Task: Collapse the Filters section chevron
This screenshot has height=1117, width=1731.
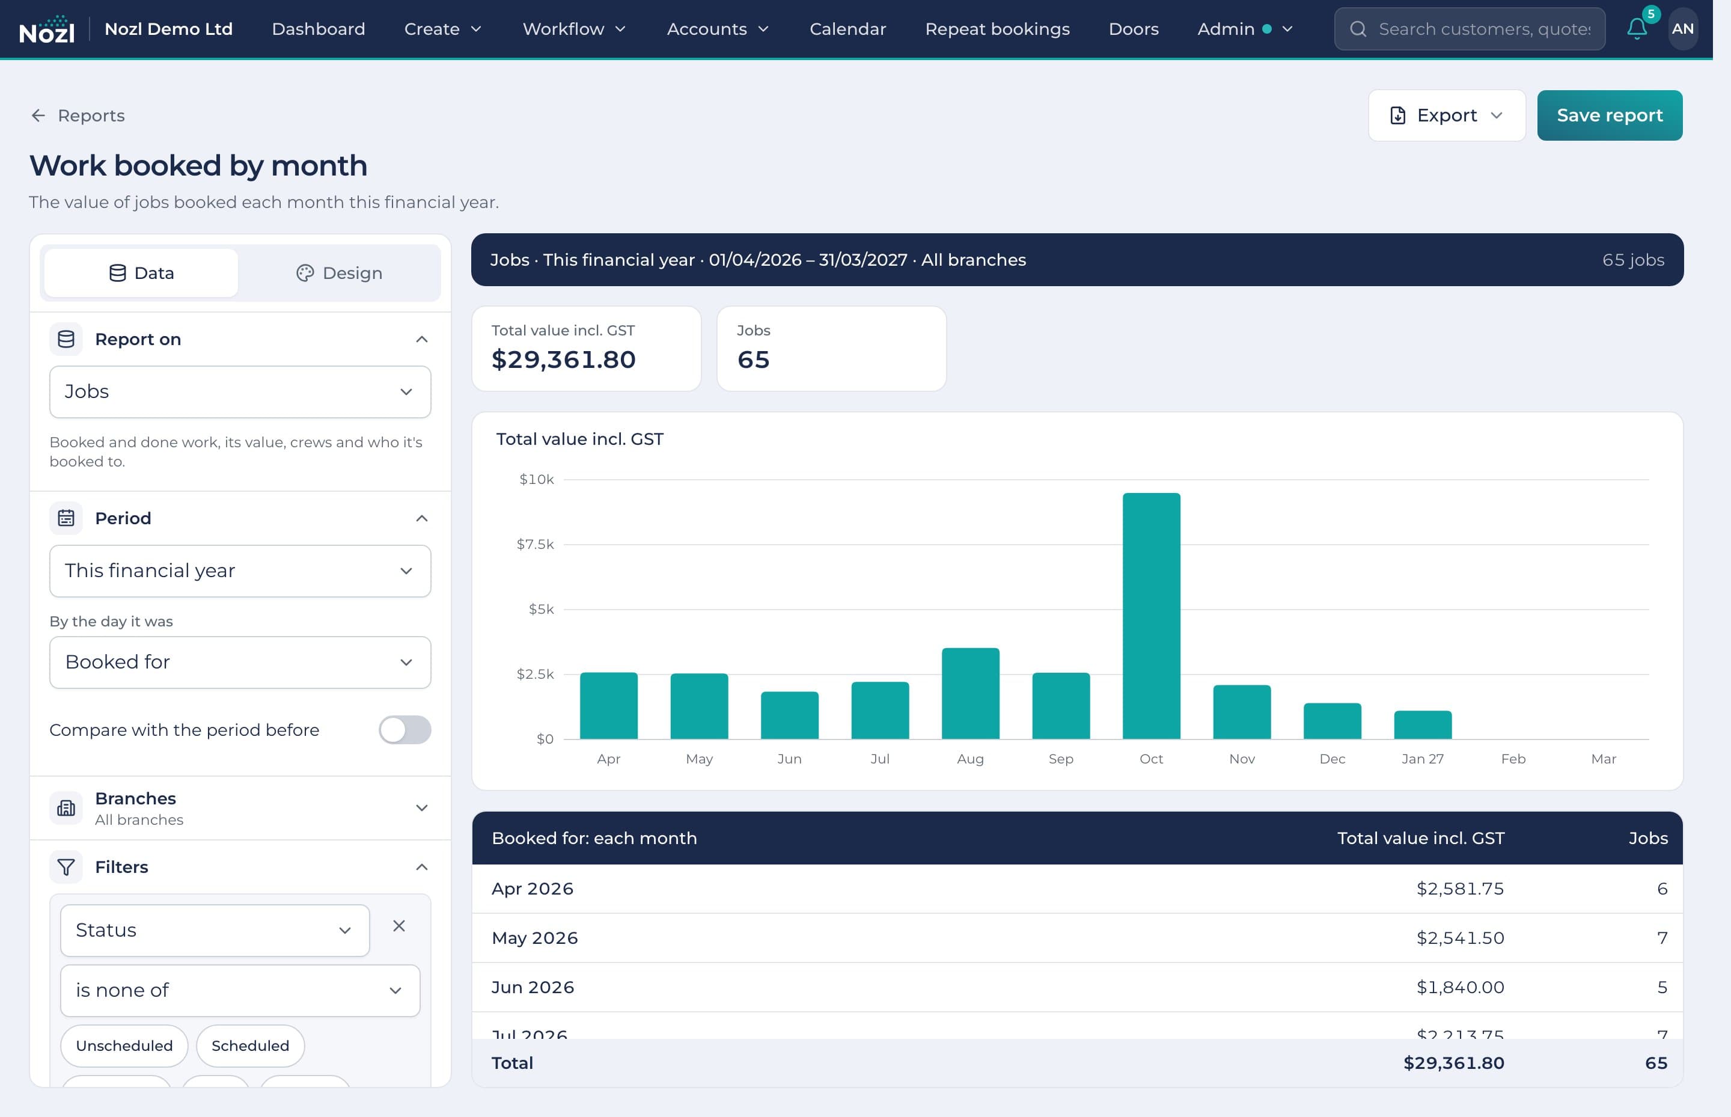Action: pyautogui.click(x=421, y=867)
